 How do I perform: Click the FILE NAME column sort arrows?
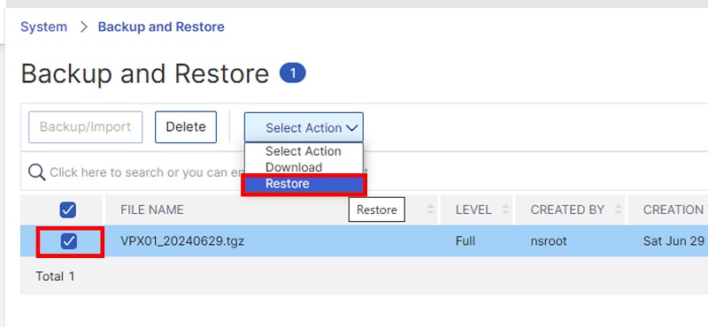click(431, 209)
